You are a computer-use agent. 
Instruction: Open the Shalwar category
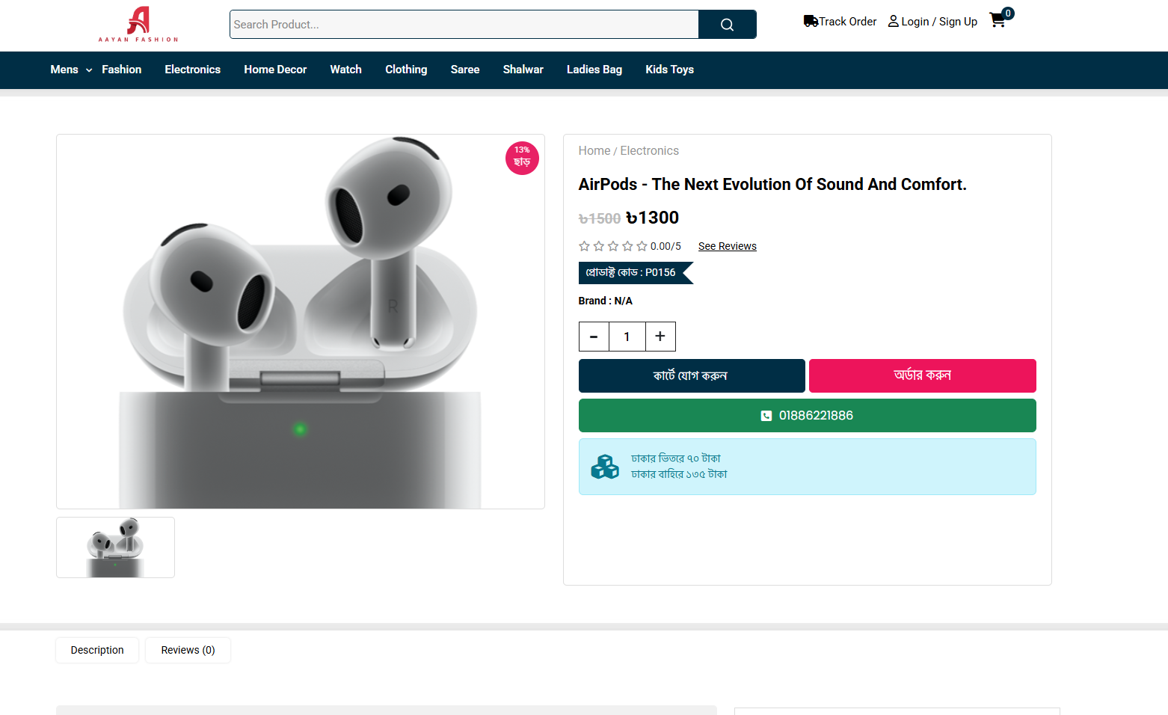(x=523, y=70)
